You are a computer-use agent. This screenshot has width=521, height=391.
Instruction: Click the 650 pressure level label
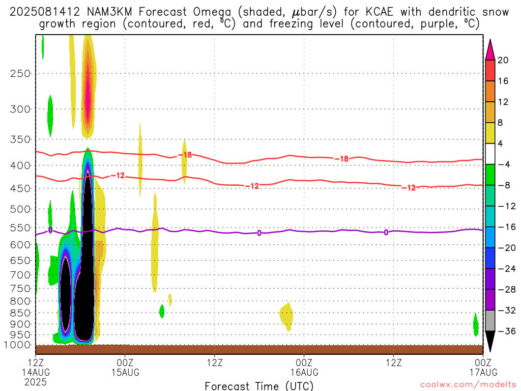pos(20,260)
